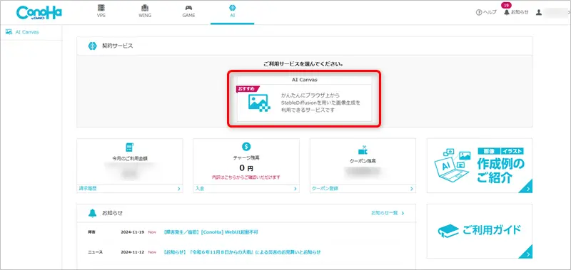Click the notification bell icon in header
Viewport: 571px width, 270px height.
tap(507, 12)
